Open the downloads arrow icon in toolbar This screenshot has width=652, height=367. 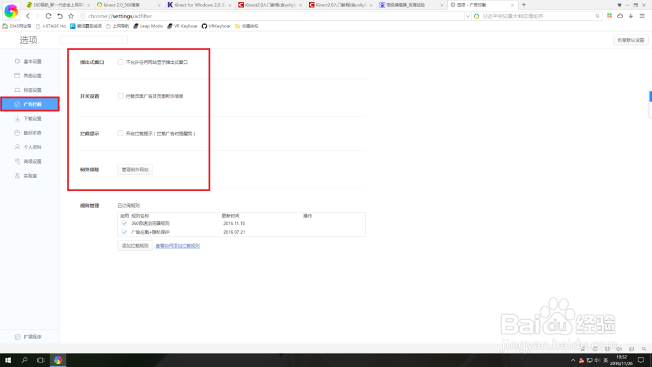coord(630,16)
